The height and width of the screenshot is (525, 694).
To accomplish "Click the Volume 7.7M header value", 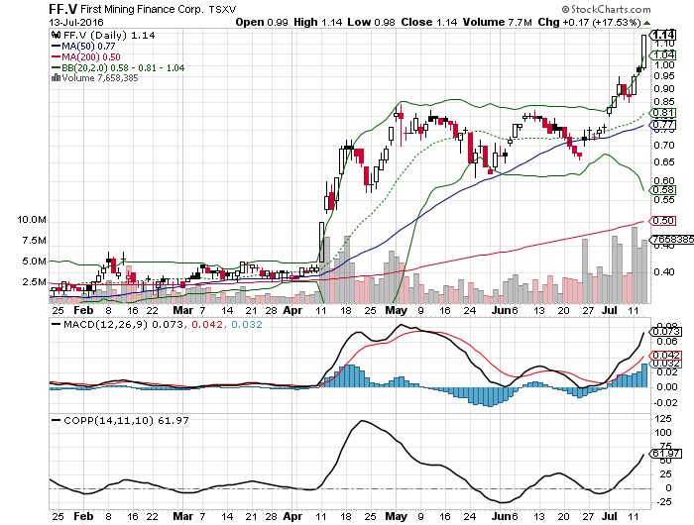I will (x=497, y=22).
